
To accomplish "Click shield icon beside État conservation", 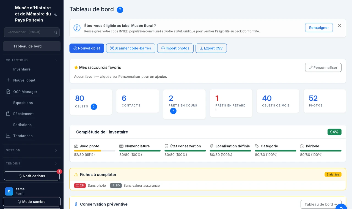I will point(166,146).
